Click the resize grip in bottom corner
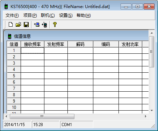158x131 pixels. [153, 126]
